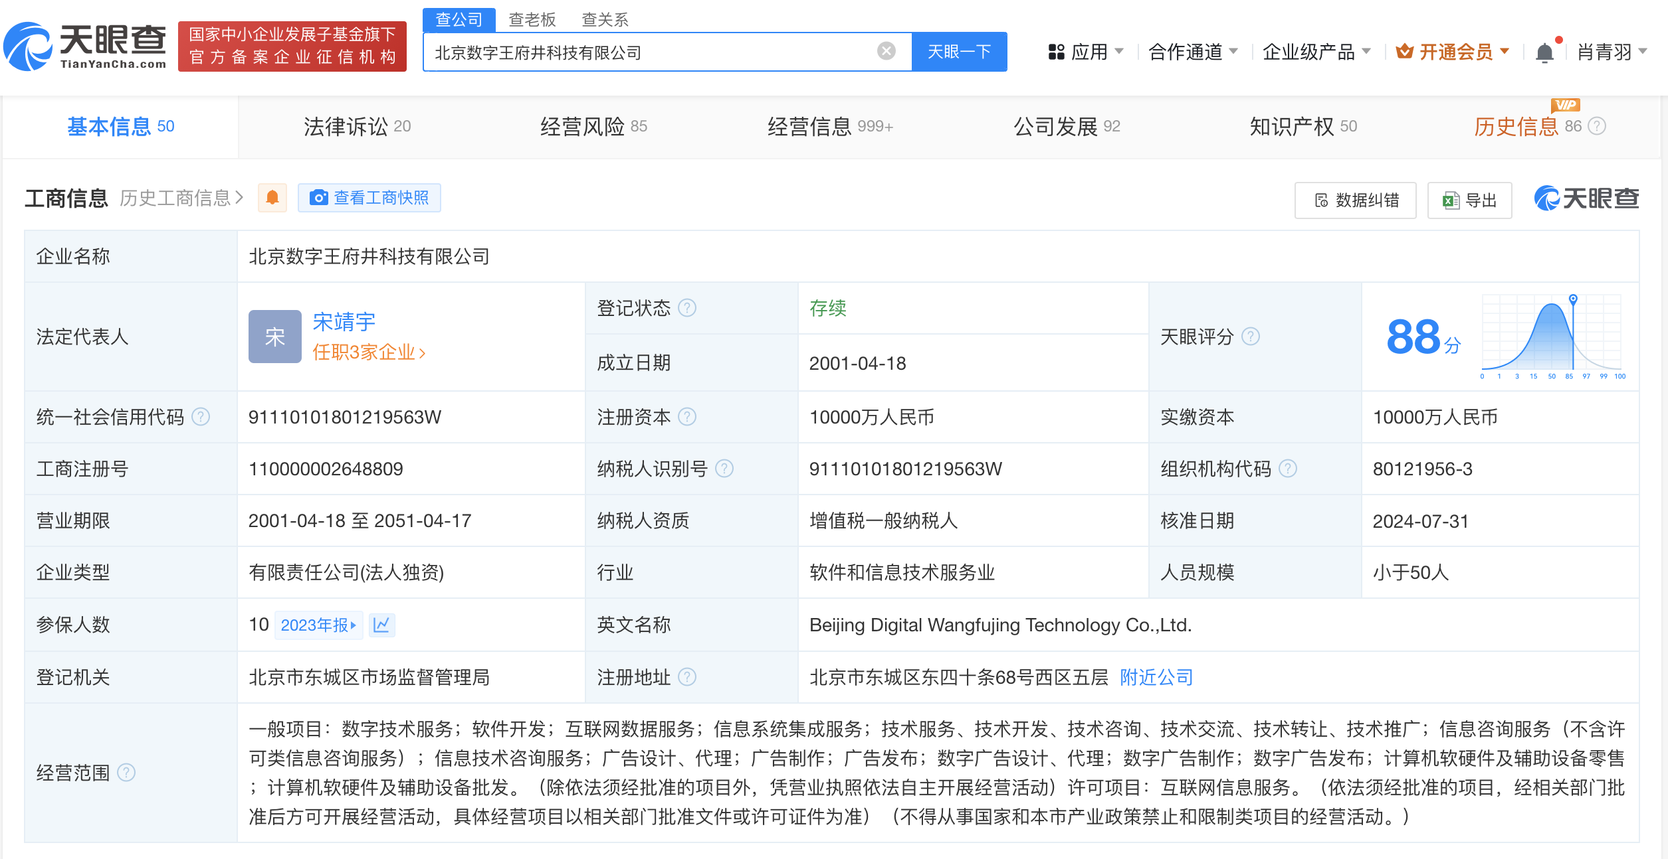Expand 任职3家企业 link
Viewport: 1668px width, 859px height.
[369, 352]
